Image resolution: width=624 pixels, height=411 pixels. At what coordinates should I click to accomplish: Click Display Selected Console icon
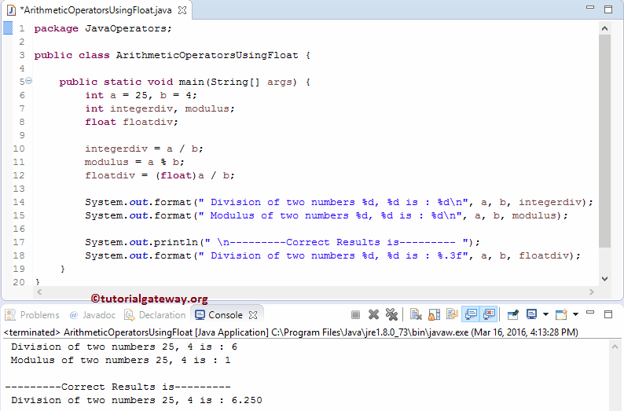tap(531, 314)
